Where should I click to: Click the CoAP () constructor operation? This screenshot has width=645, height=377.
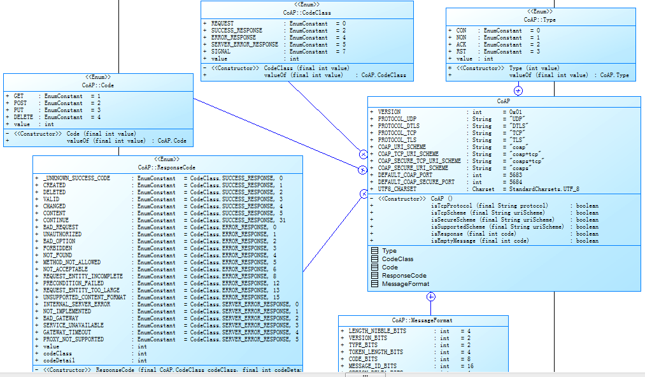coord(411,199)
